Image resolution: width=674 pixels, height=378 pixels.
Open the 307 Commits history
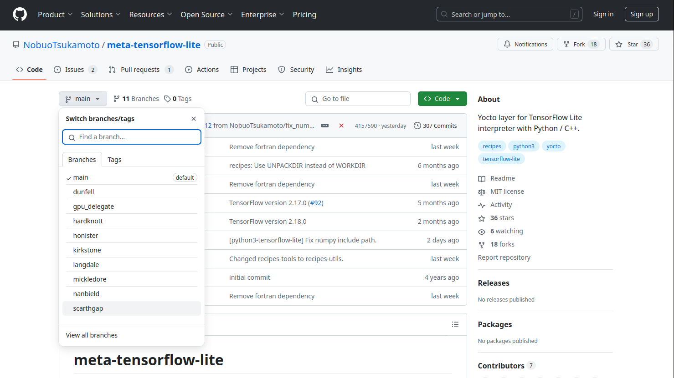click(x=435, y=126)
